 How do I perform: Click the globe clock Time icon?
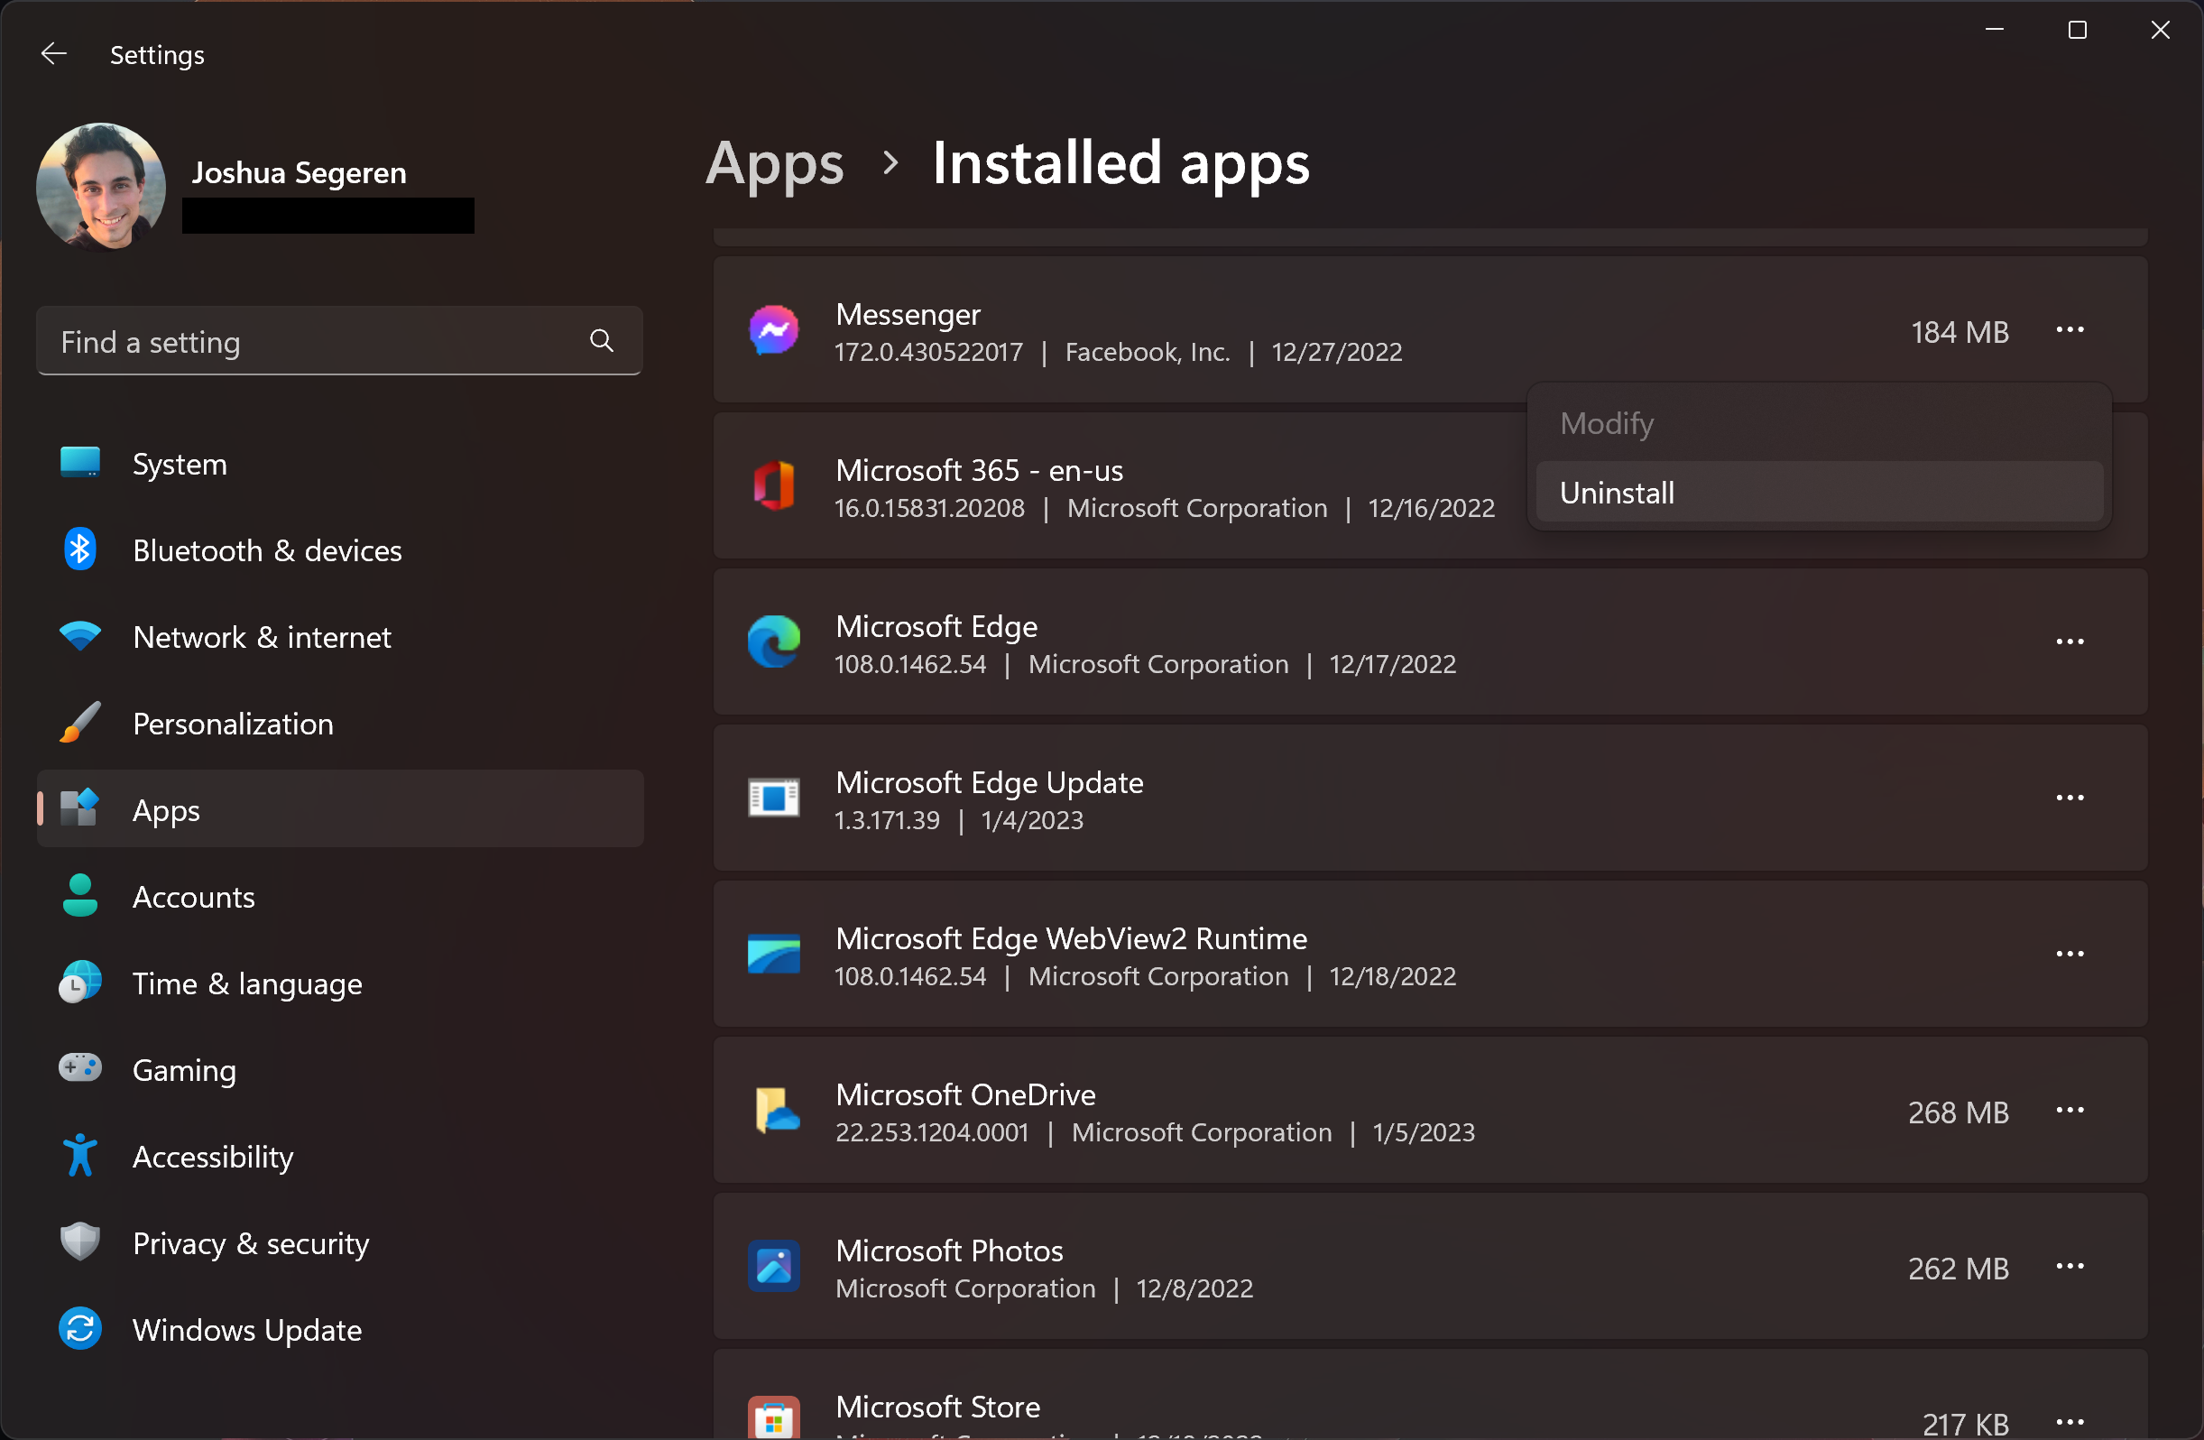tap(79, 983)
